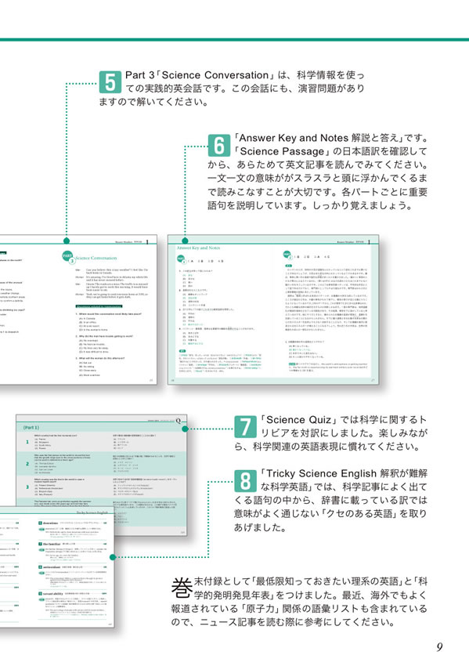
Task: Click the line 'から、あらためて英文記事を読んでみてください。'
Action: (317, 165)
